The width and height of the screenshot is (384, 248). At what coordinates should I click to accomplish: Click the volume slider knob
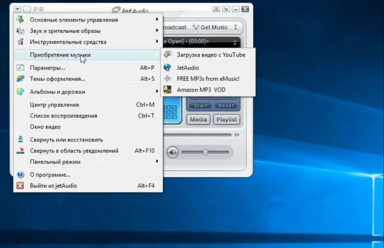click(205, 152)
